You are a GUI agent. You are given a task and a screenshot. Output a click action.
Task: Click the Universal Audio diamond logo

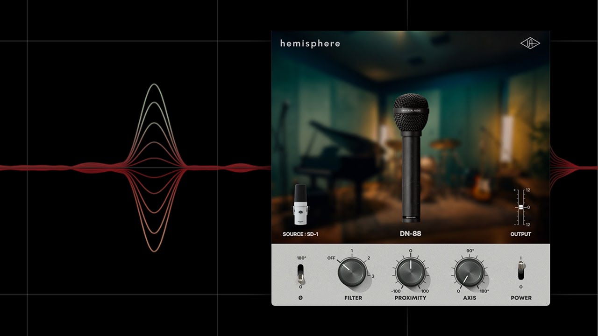530,43
